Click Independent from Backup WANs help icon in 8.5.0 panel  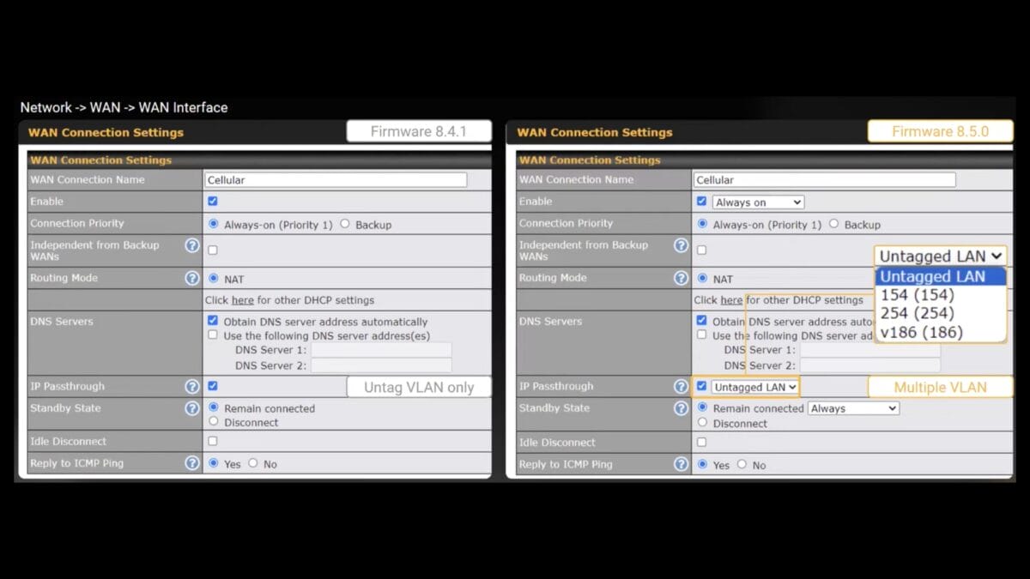(x=681, y=245)
